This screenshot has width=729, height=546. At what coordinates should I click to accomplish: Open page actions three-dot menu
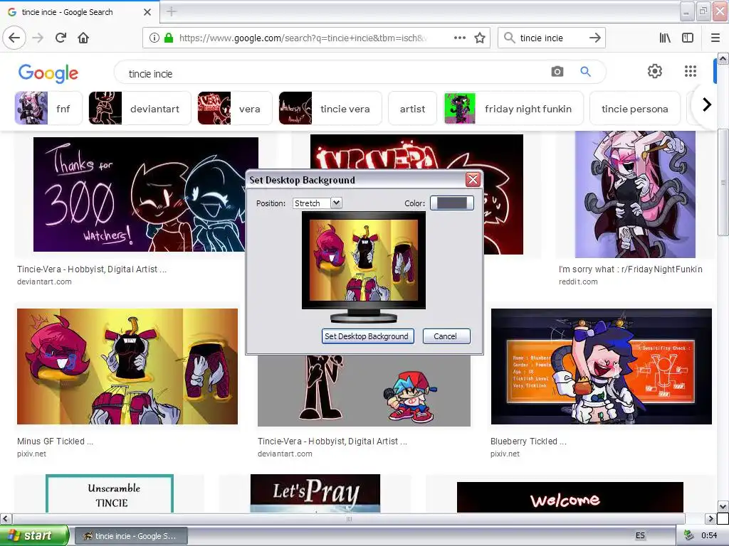click(459, 38)
